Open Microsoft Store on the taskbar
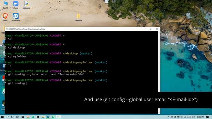The image size is (212, 119). pyautogui.click(x=38, y=117)
